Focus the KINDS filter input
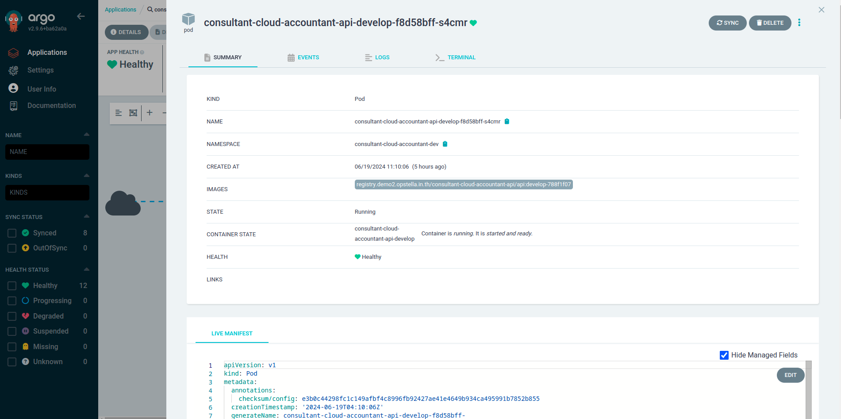Screen dimensions: 841x419 pos(47,192)
